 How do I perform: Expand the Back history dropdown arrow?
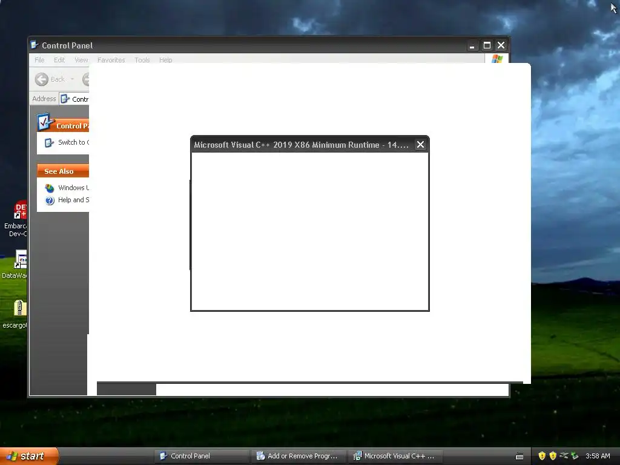(x=72, y=79)
